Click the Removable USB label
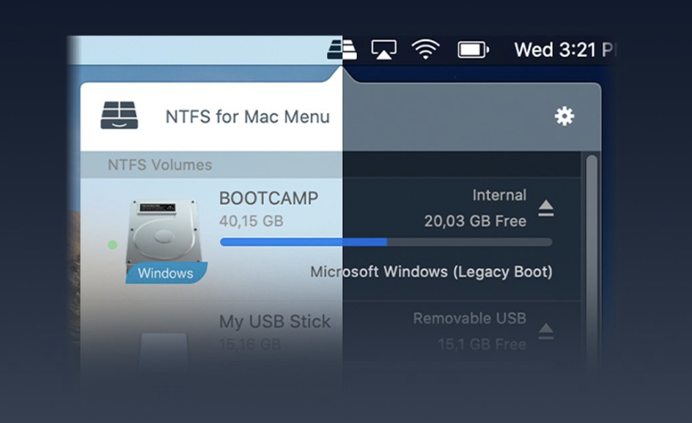Viewport: 692px width, 423px height. pyautogui.click(x=470, y=318)
